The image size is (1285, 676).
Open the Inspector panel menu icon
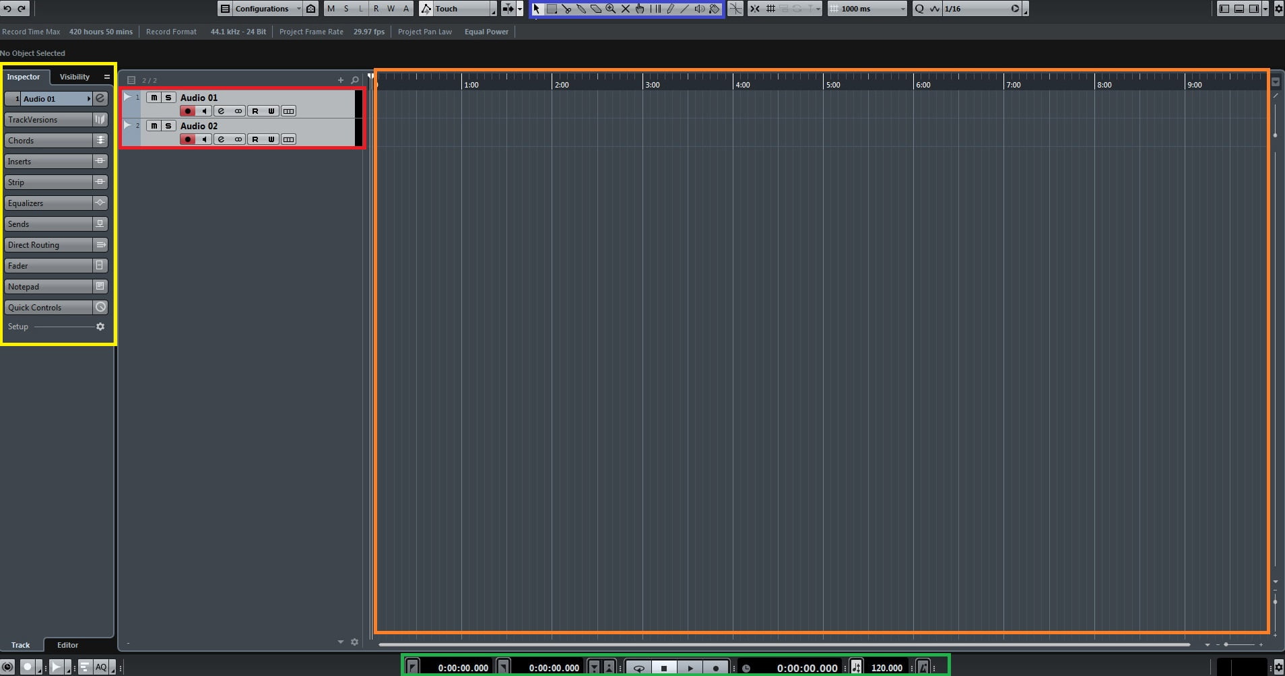point(107,77)
